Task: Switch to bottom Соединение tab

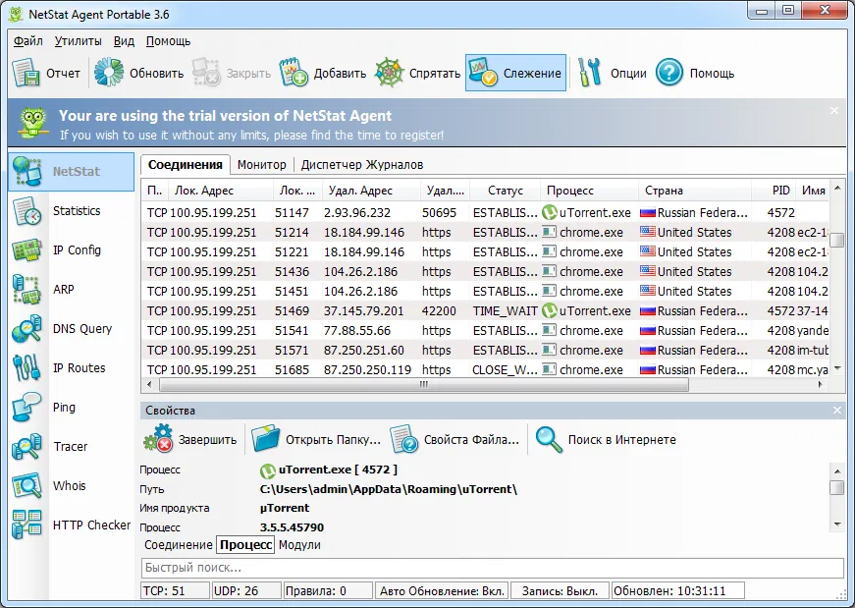Action: [179, 545]
